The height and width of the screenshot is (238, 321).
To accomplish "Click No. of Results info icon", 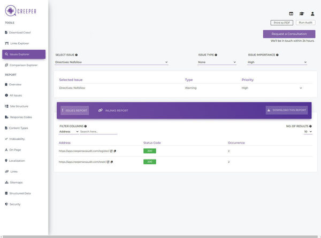I will (x=310, y=126).
